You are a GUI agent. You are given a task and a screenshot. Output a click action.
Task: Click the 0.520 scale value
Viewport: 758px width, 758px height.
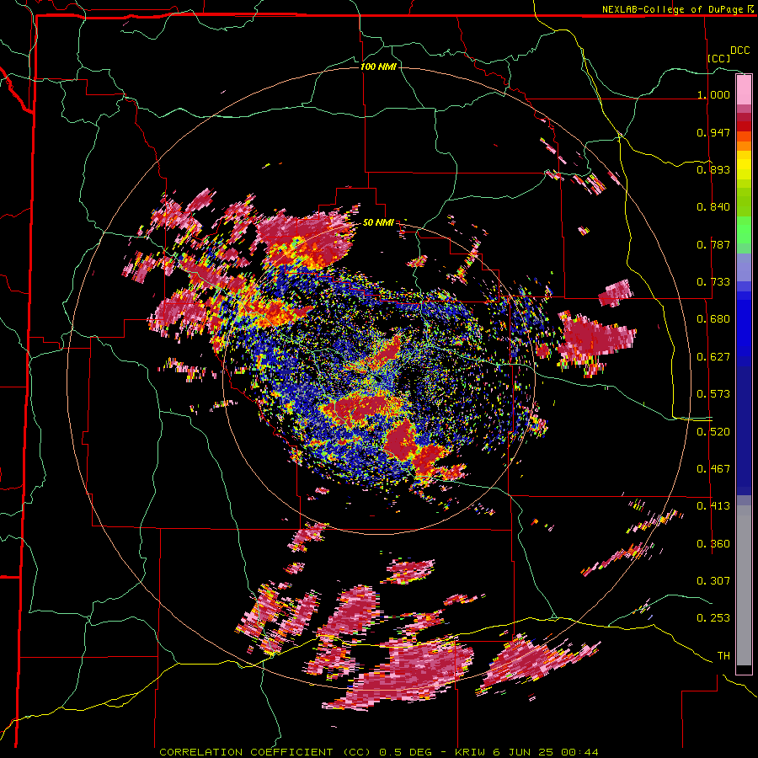713,431
